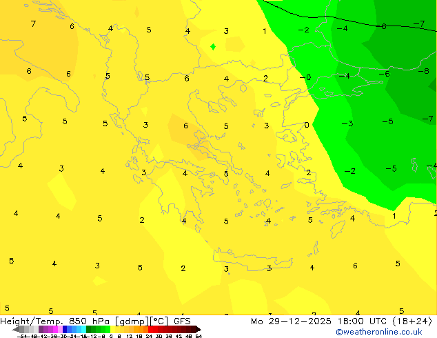Pick the cyan swatch on the temperature scale
The height and width of the screenshot is (338, 437).
tap(83, 329)
